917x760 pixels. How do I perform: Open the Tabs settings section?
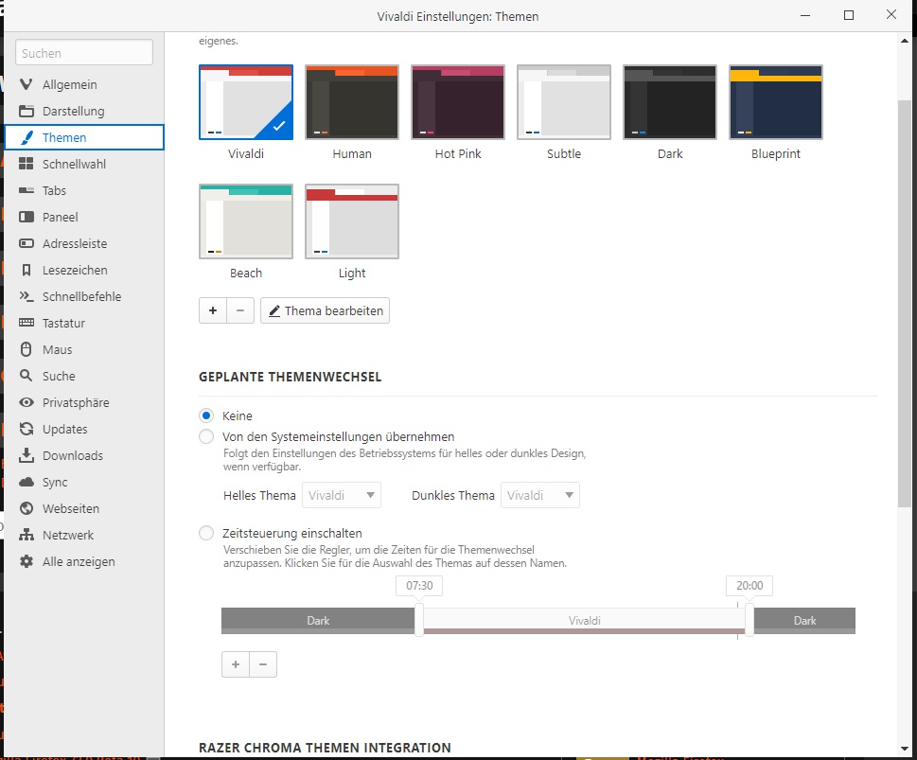coord(84,190)
